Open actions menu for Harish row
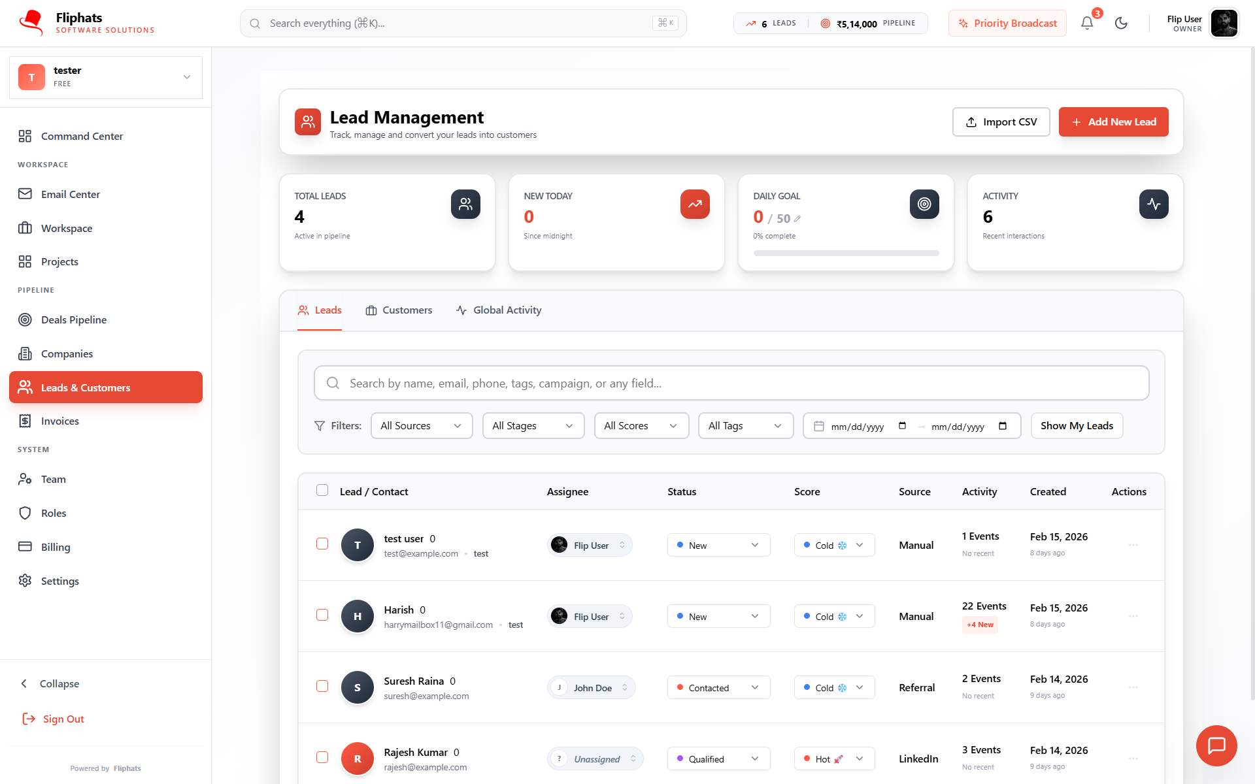This screenshot has height=784, width=1255. coord(1133,616)
